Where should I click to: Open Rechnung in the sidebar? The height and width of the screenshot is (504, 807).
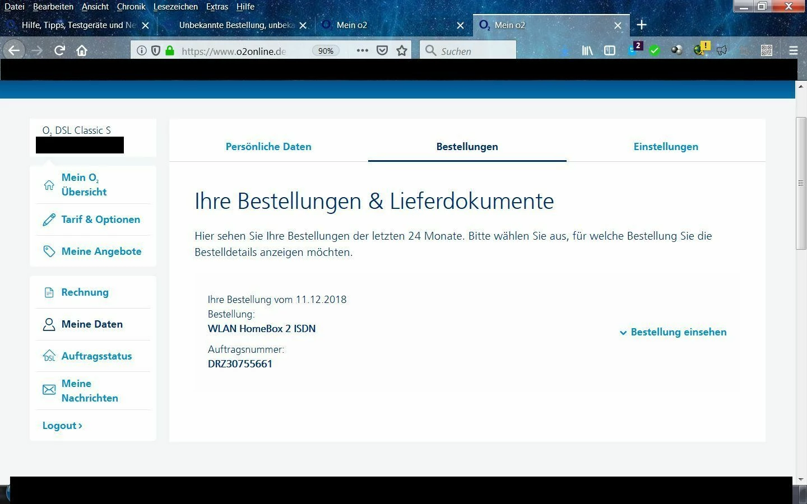(85, 292)
